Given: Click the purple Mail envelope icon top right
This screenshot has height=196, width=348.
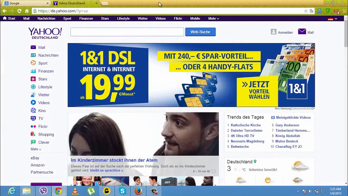Looking at the screenshot, I should [302, 32].
